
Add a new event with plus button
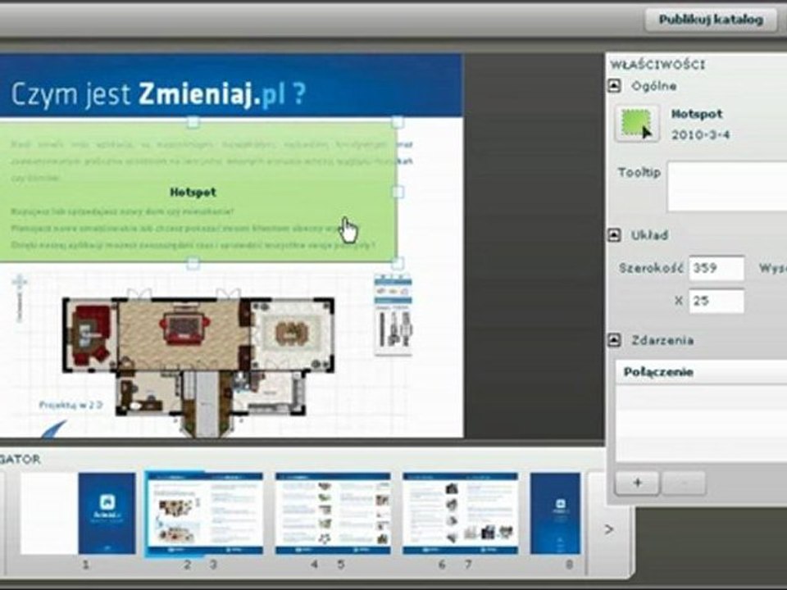[x=637, y=483]
